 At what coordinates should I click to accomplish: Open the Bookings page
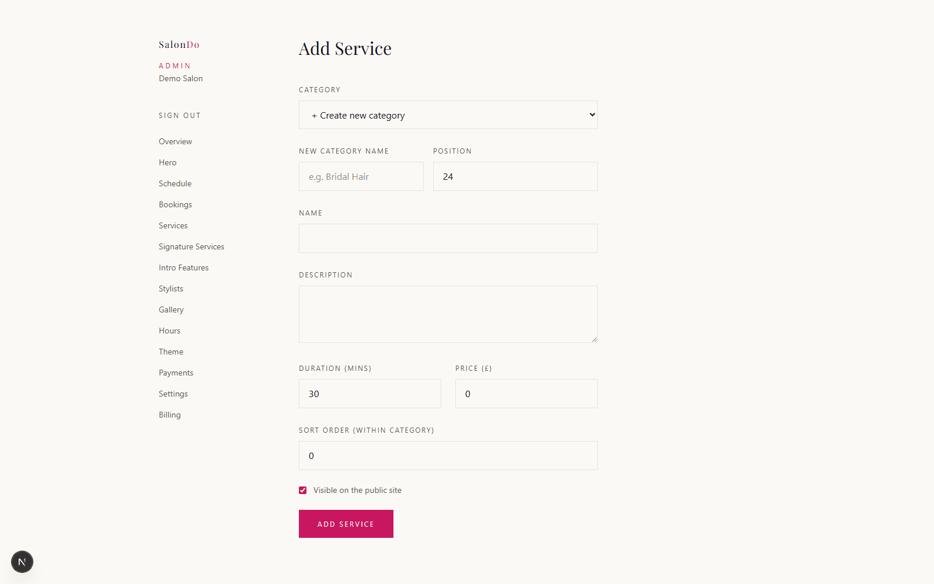pyautogui.click(x=175, y=204)
